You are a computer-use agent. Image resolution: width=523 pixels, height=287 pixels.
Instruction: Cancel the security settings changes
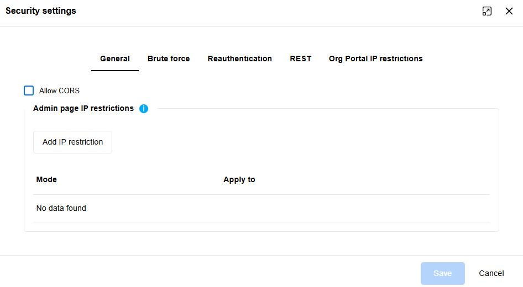pos(491,273)
